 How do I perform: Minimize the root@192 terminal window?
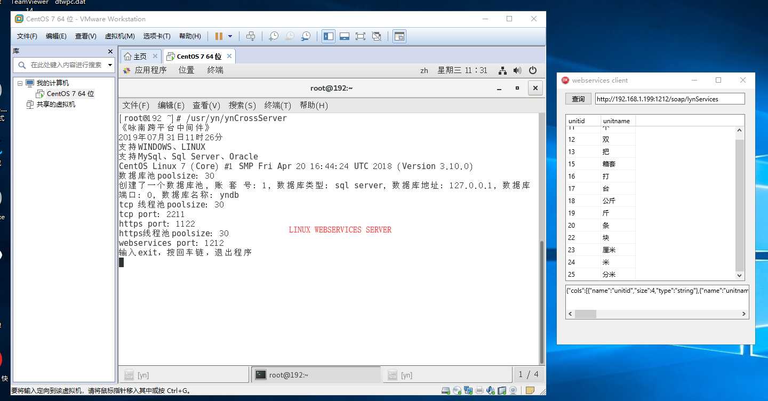click(x=500, y=89)
